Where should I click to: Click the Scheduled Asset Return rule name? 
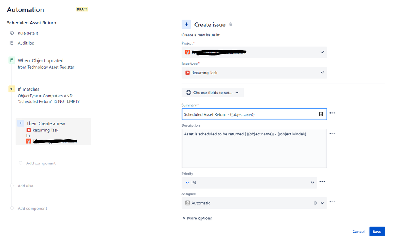tap(32, 23)
